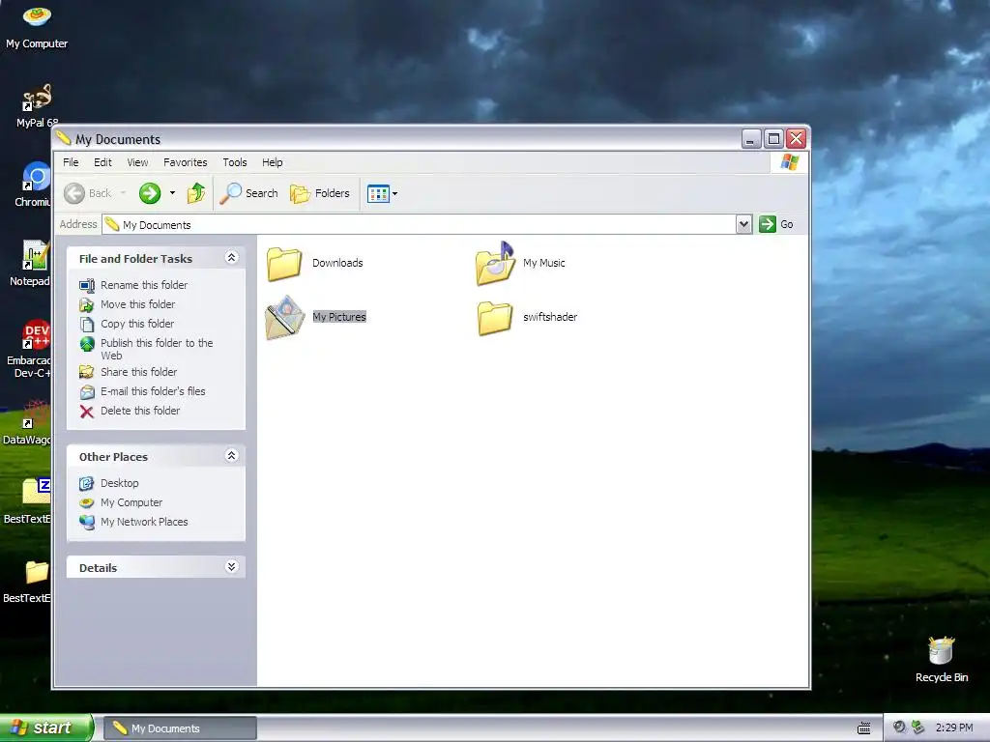
Task: Click the Up one level folder icon
Action: click(196, 193)
